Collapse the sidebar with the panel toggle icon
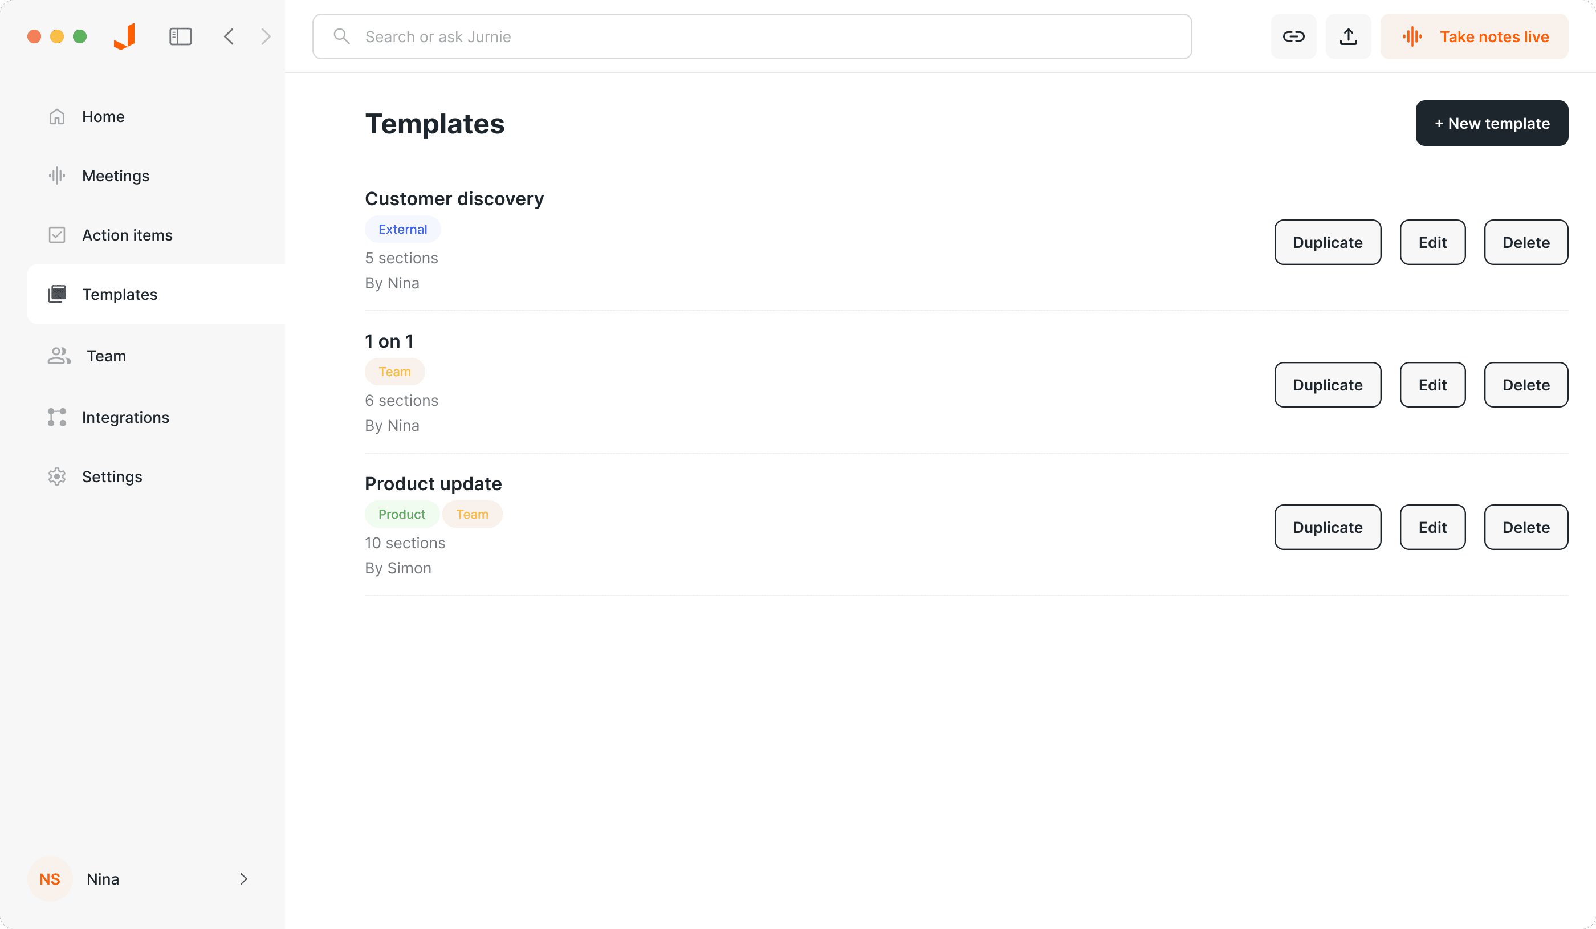The width and height of the screenshot is (1596, 929). pos(180,36)
